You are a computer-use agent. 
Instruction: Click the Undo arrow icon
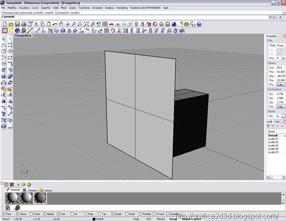click(x=55, y=24)
